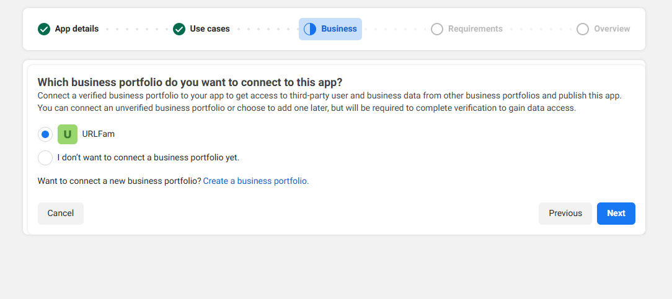Select the URLFam radio button
Image resolution: width=672 pixels, height=299 pixels.
point(45,134)
